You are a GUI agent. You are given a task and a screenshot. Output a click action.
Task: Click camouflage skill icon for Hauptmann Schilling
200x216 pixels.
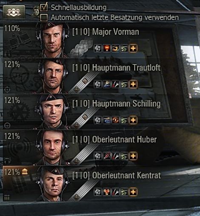124,120
